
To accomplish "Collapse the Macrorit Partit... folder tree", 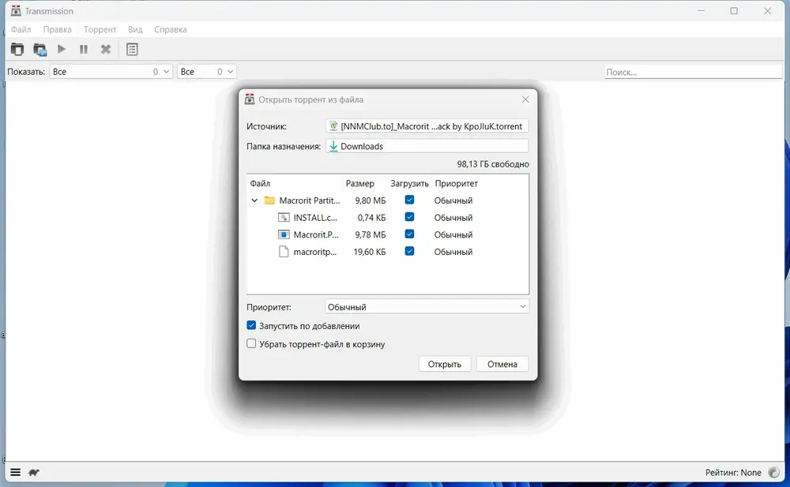I will [x=254, y=200].
